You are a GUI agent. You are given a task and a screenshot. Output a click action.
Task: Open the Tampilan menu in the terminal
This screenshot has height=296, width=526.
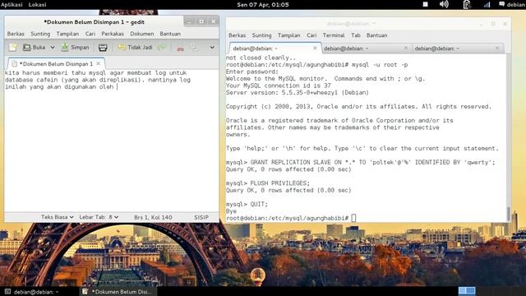click(288, 35)
